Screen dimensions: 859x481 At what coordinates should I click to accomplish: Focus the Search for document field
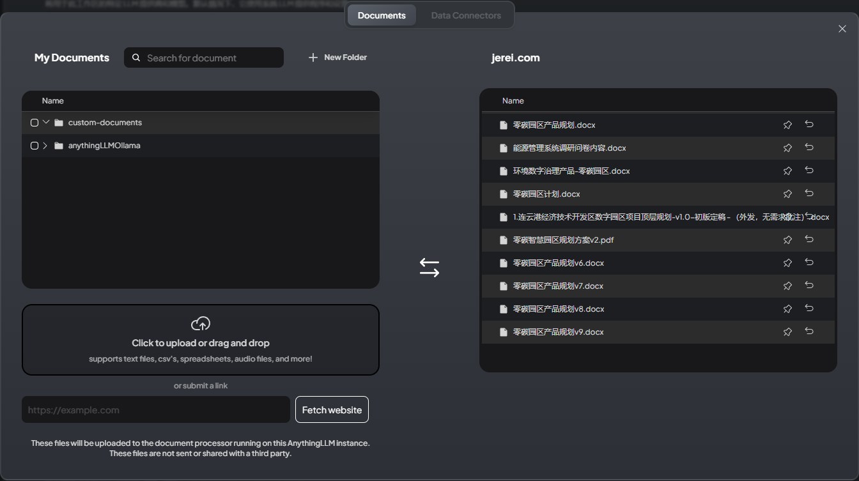click(204, 57)
